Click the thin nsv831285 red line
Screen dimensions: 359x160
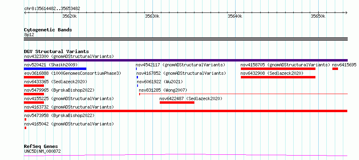point(243,94)
